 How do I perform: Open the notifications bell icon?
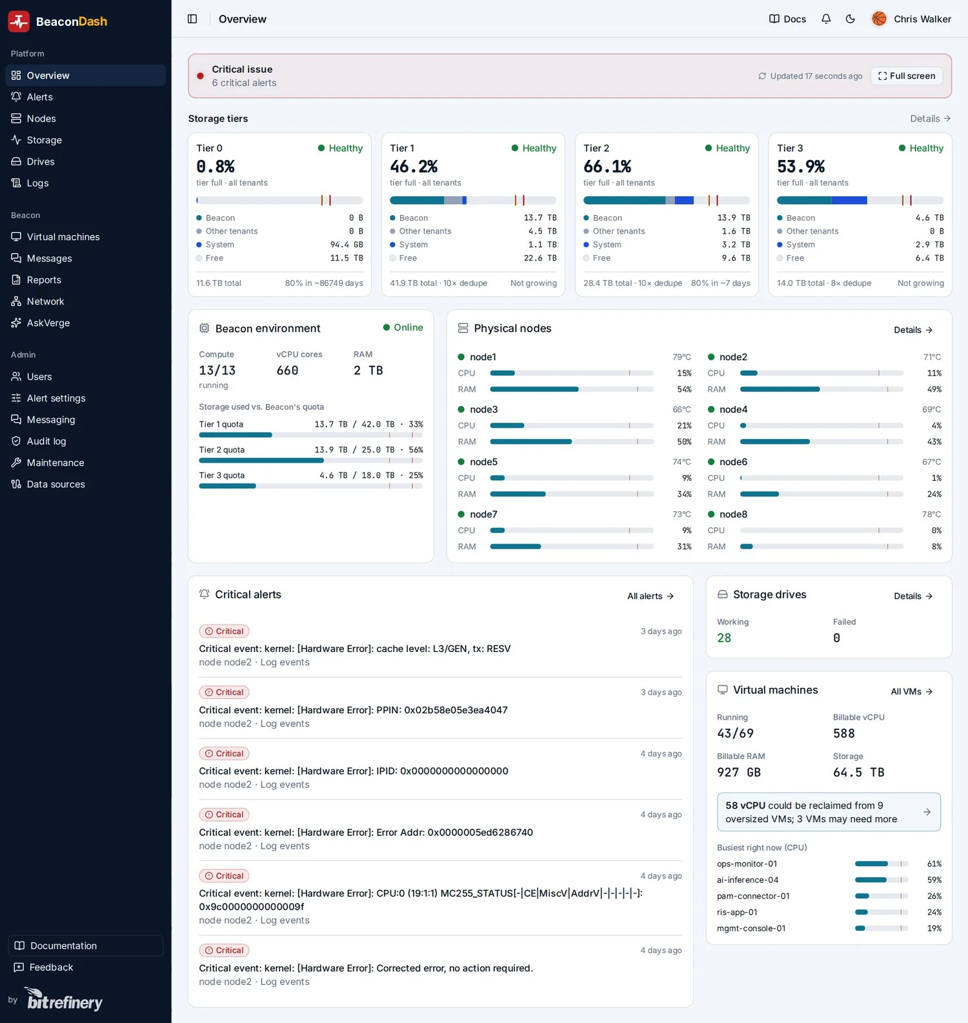point(826,19)
